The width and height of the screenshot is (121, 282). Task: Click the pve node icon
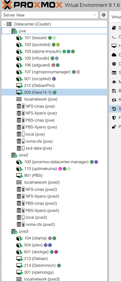(x=14, y=31)
